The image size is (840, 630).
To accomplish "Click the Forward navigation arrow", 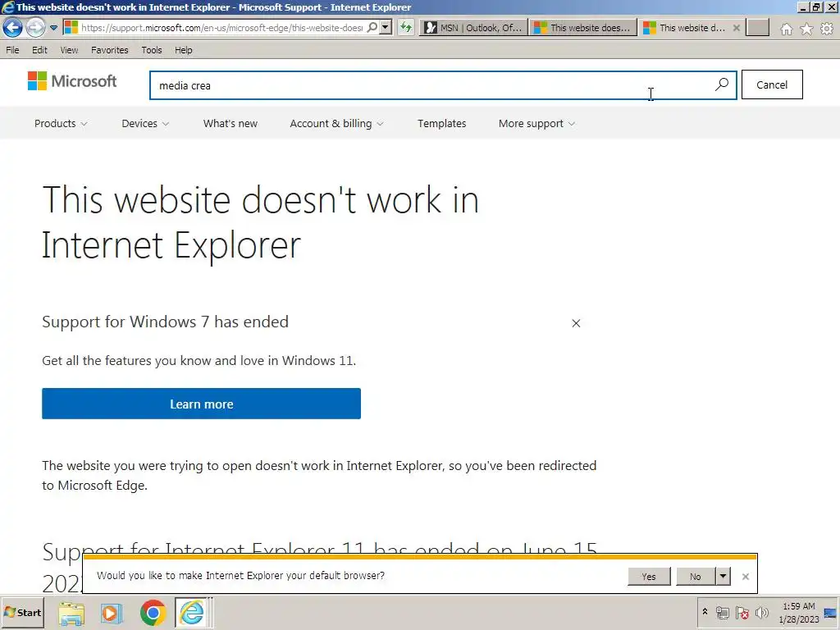I will [36, 27].
